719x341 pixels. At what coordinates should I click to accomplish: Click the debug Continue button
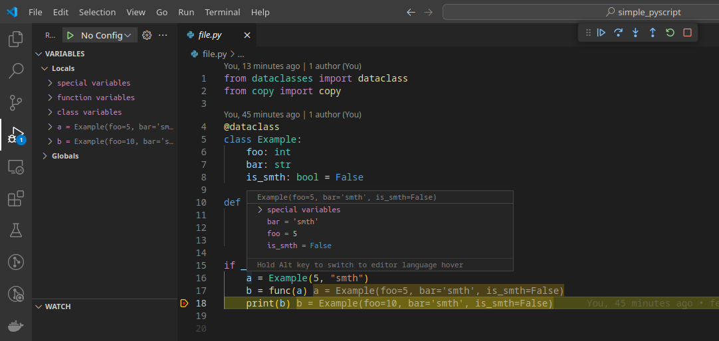[601, 33]
